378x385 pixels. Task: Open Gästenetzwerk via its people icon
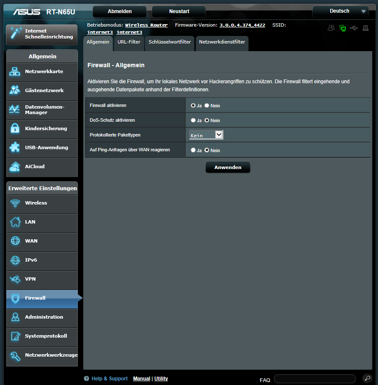15,90
